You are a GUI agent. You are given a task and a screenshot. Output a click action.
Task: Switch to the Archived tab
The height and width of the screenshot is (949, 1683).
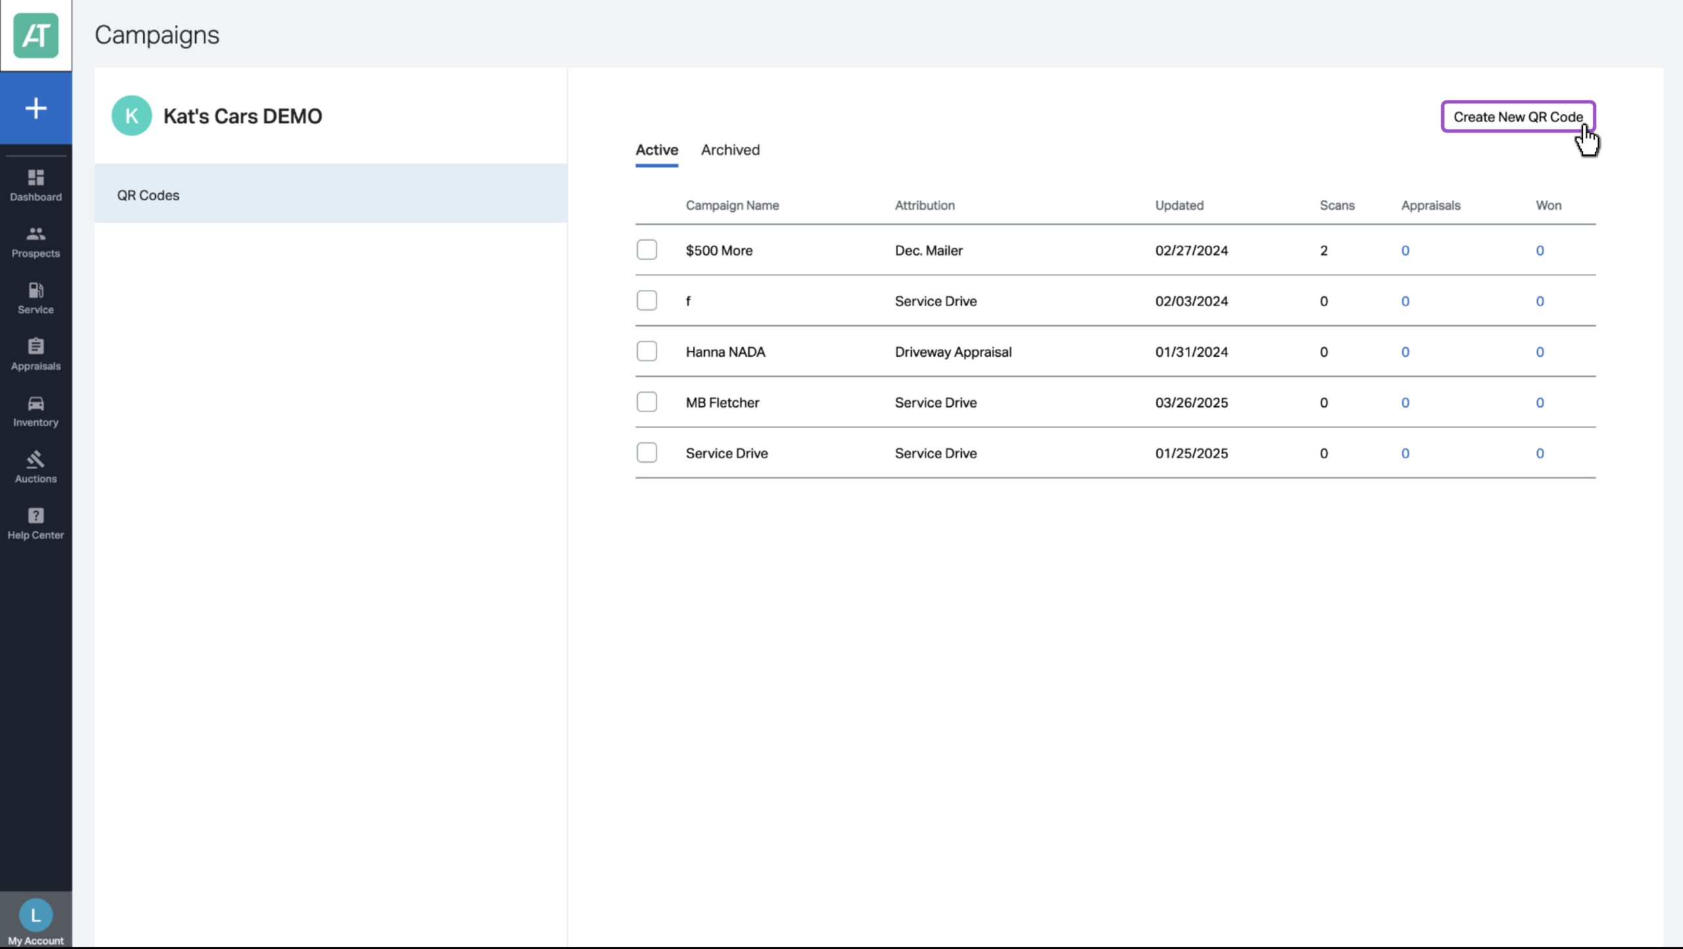(x=730, y=150)
